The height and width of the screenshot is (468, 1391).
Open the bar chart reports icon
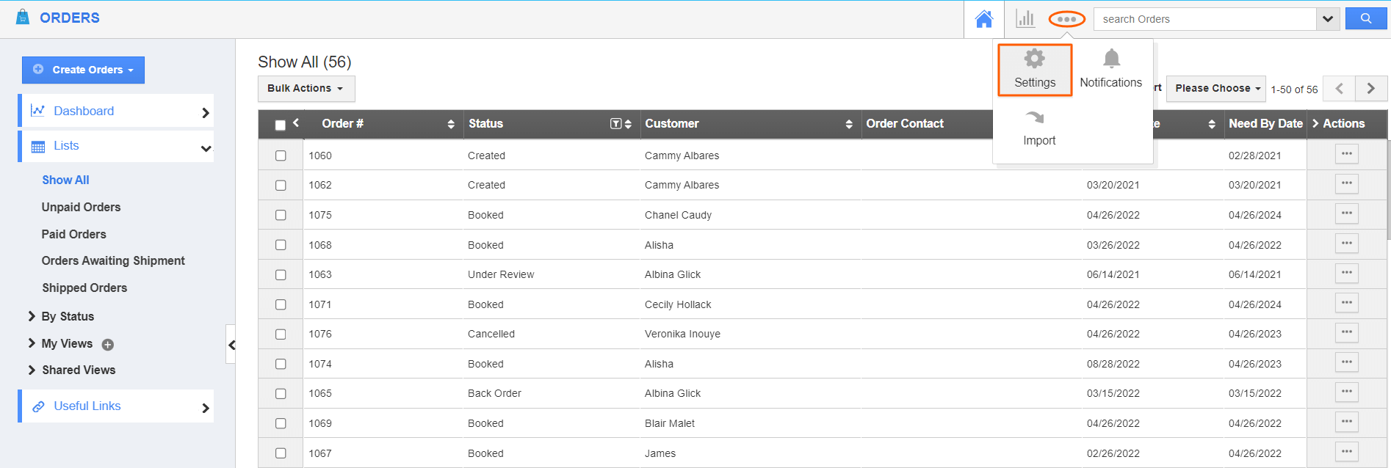pyautogui.click(x=1025, y=19)
